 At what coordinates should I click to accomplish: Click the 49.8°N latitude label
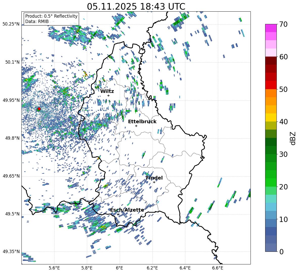[13, 138]
